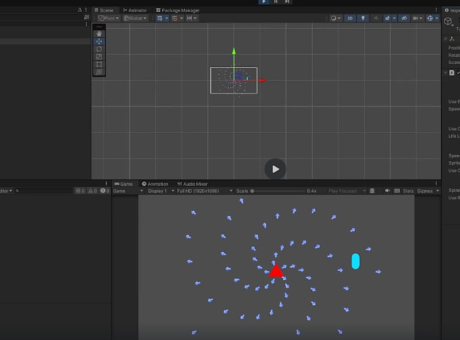Image resolution: width=460 pixels, height=340 pixels.
Task: Switch to the Scene tab
Action: tap(103, 10)
